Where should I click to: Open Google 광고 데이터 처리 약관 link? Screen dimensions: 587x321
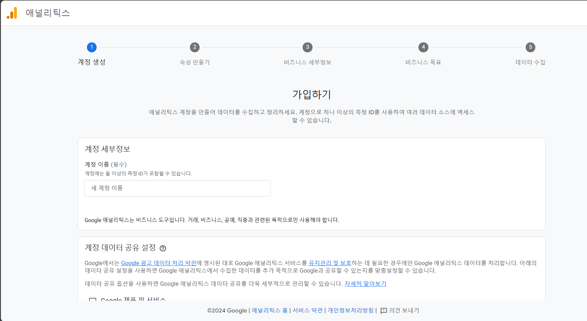[x=159, y=263]
